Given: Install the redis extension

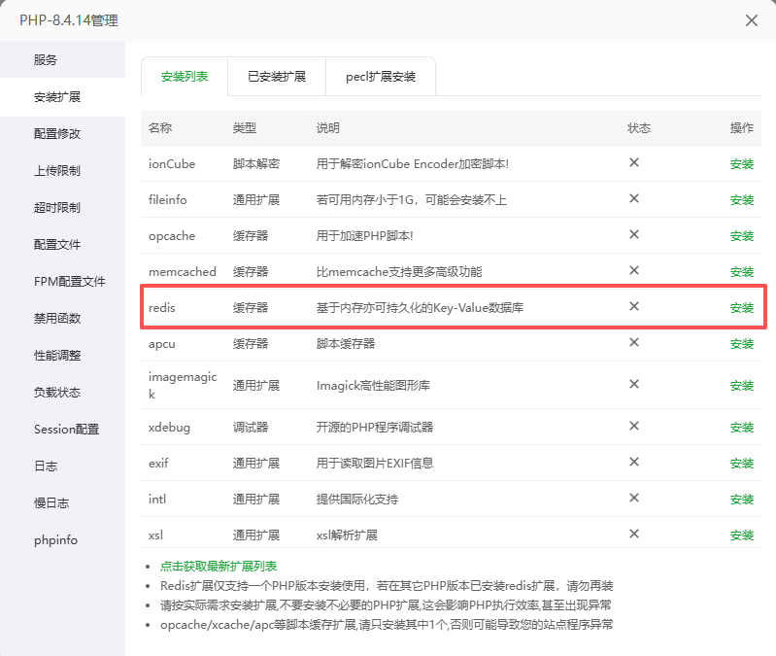Looking at the screenshot, I should pos(742,308).
